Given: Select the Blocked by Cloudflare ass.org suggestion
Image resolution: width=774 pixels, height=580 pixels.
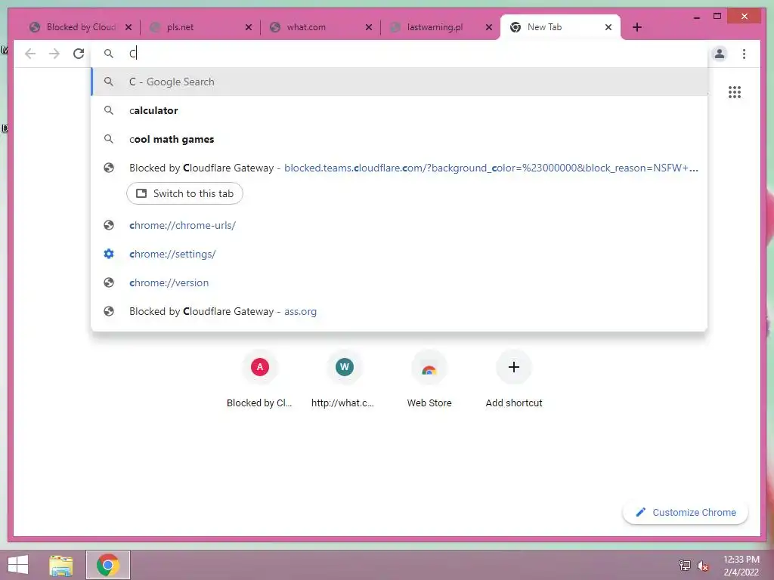Looking at the screenshot, I should pos(399,311).
